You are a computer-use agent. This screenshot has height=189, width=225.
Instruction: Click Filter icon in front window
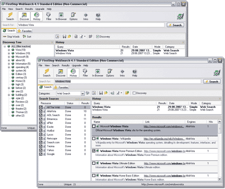coord(85,73)
